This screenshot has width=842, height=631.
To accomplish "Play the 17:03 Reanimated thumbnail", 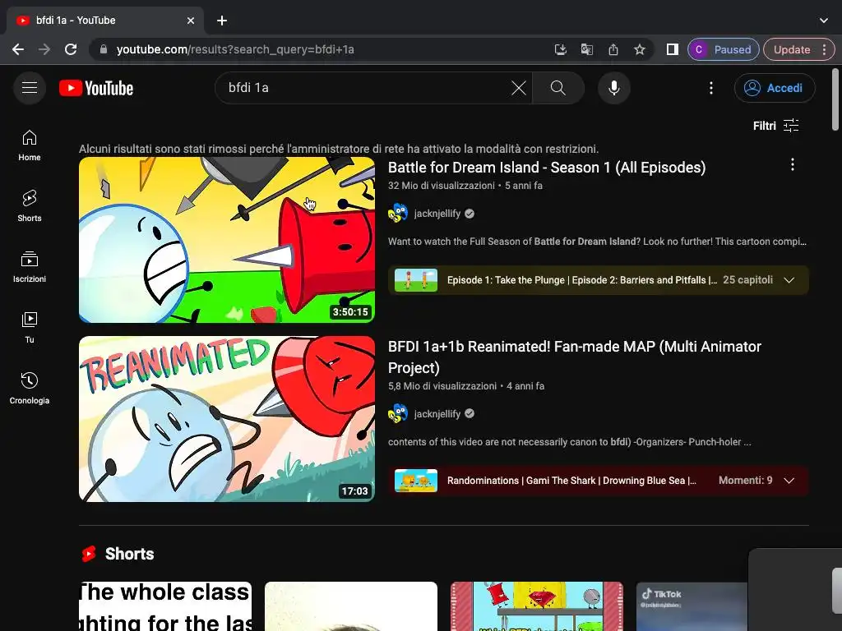I will [227, 419].
